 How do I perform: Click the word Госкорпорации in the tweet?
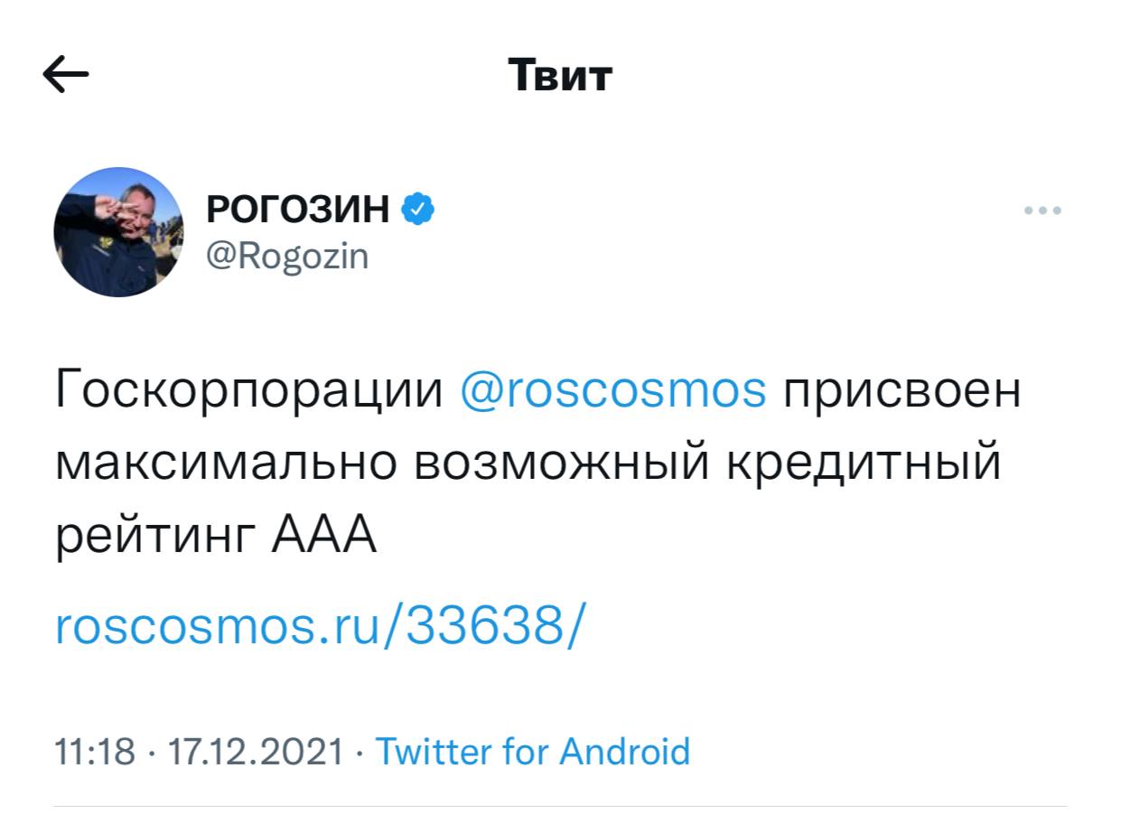pyautogui.click(x=248, y=391)
